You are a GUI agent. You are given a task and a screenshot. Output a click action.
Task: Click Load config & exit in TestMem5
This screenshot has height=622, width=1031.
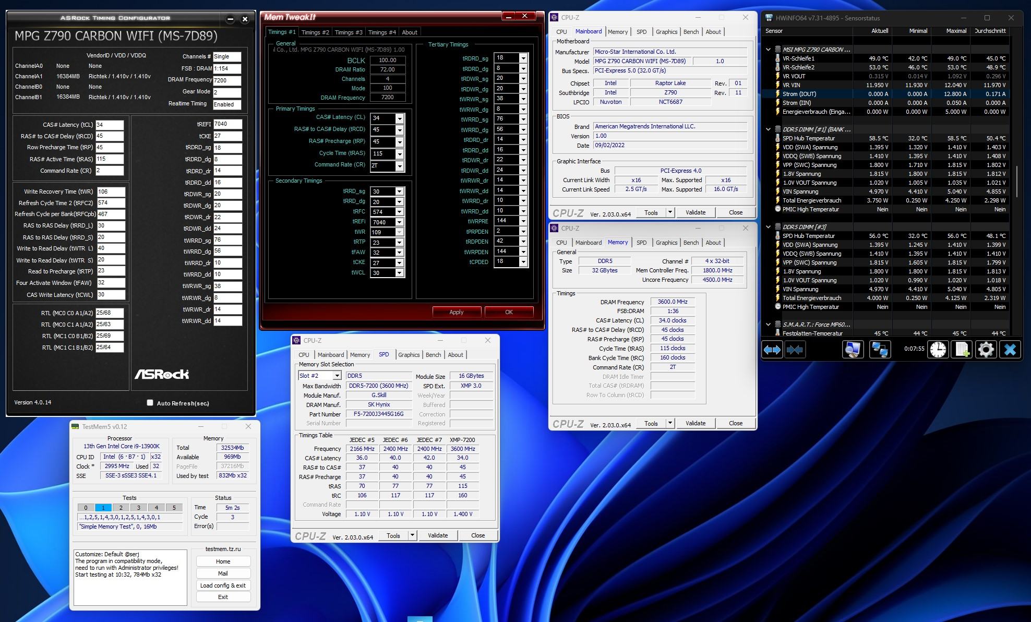coord(223,585)
